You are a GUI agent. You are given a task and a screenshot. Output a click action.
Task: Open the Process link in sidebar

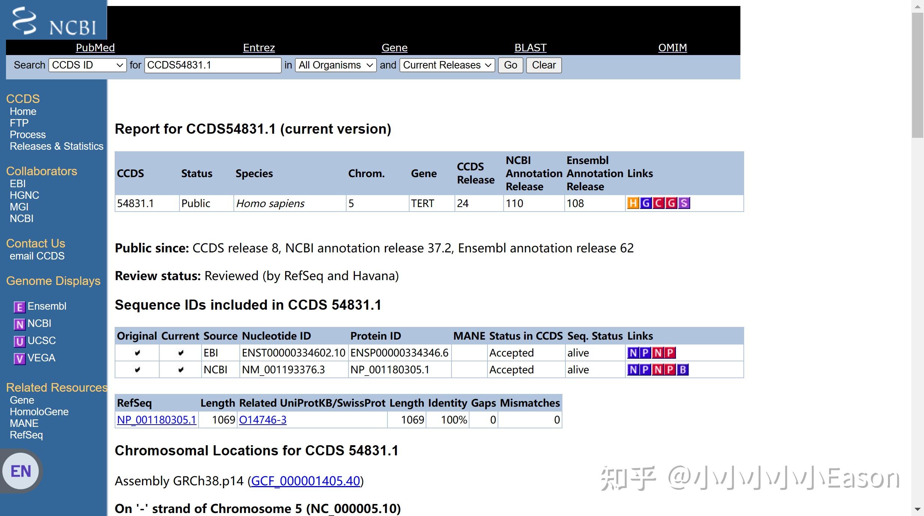pyautogui.click(x=28, y=135)
